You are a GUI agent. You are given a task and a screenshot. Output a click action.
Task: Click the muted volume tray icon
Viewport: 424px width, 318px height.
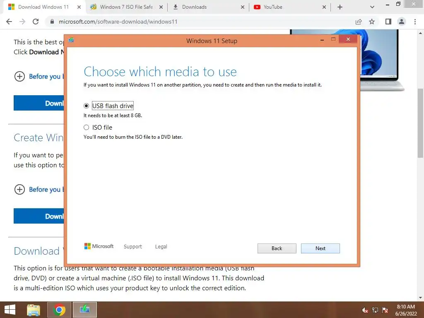tap(365, 310)
